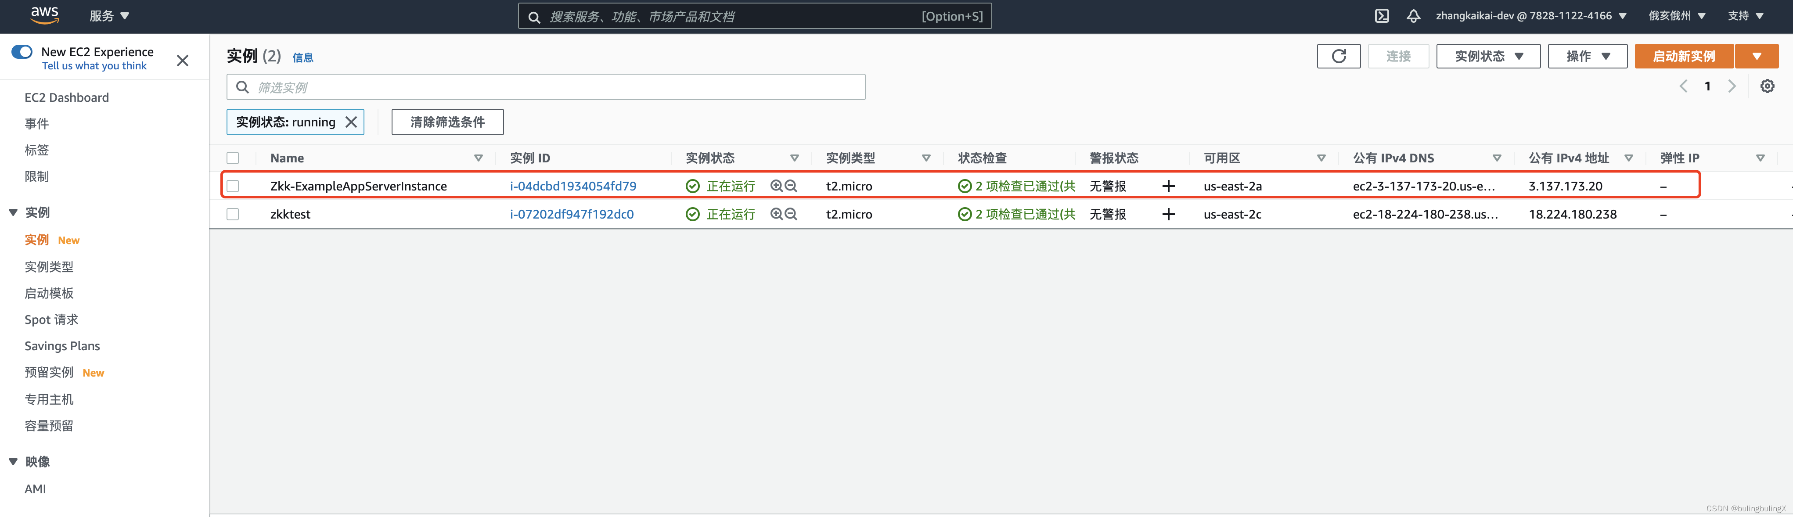The image size is (1793, 517).
Task: Check the select-all instances header checkbox
Action: (x=233, y=158)
